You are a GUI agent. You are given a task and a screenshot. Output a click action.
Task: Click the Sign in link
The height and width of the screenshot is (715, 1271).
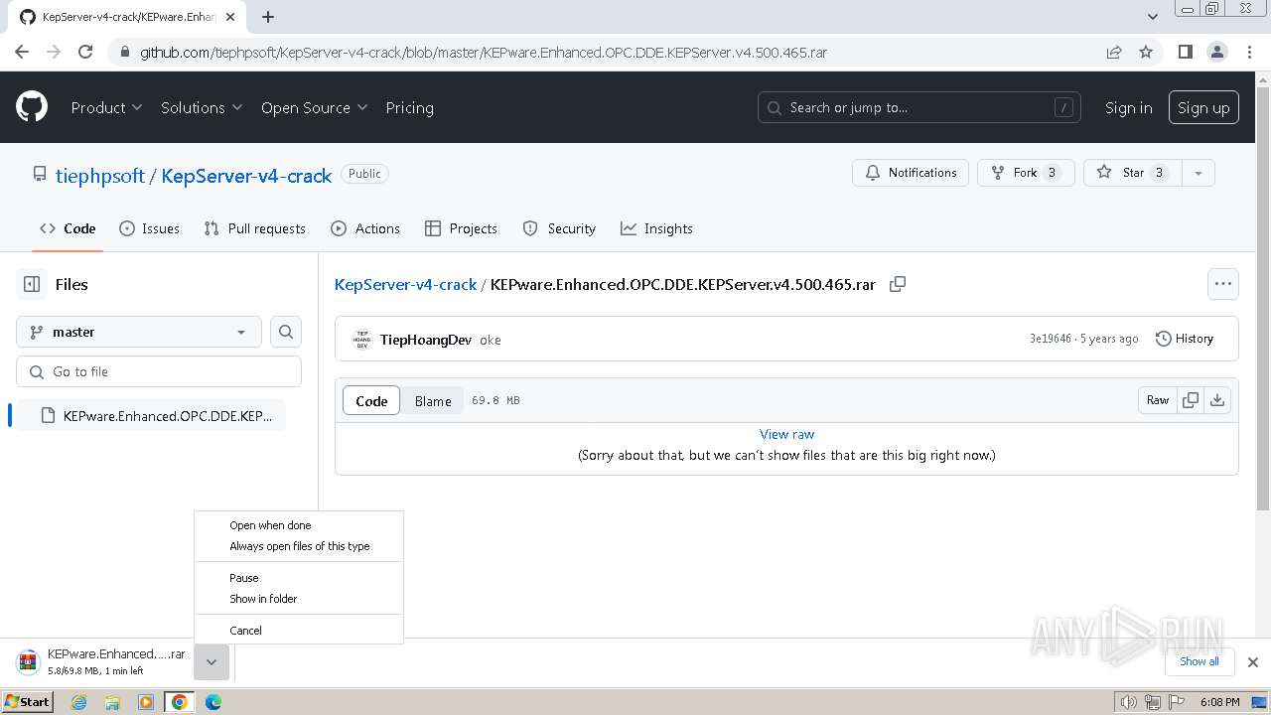pyautogui.click(x=1129, y=107)
